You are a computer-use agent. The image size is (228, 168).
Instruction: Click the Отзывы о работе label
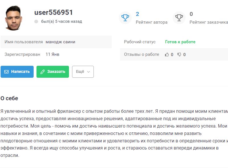coord(141,54)
